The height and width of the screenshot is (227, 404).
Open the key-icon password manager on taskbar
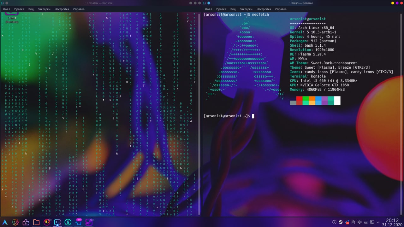68,223
